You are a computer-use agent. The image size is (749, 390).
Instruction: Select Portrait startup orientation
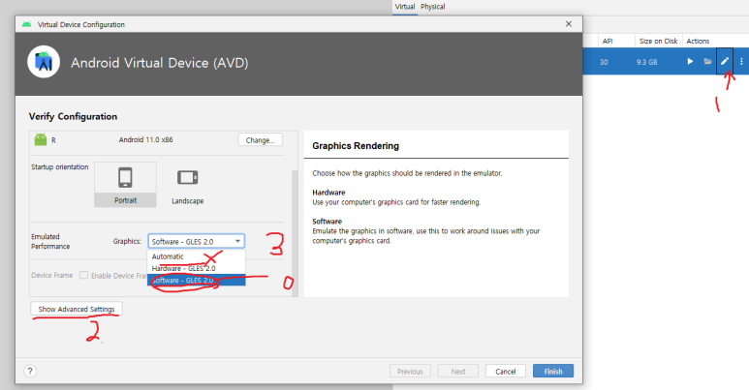[125, 185]
